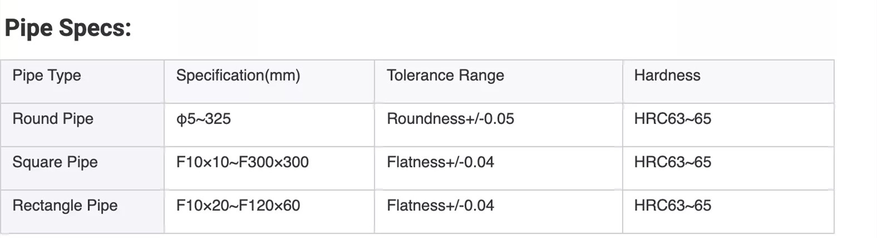The height and width of the screenshot is (238, 877).
Task: Click the φ5~325 specification cell
Action: tap(203, 119)
